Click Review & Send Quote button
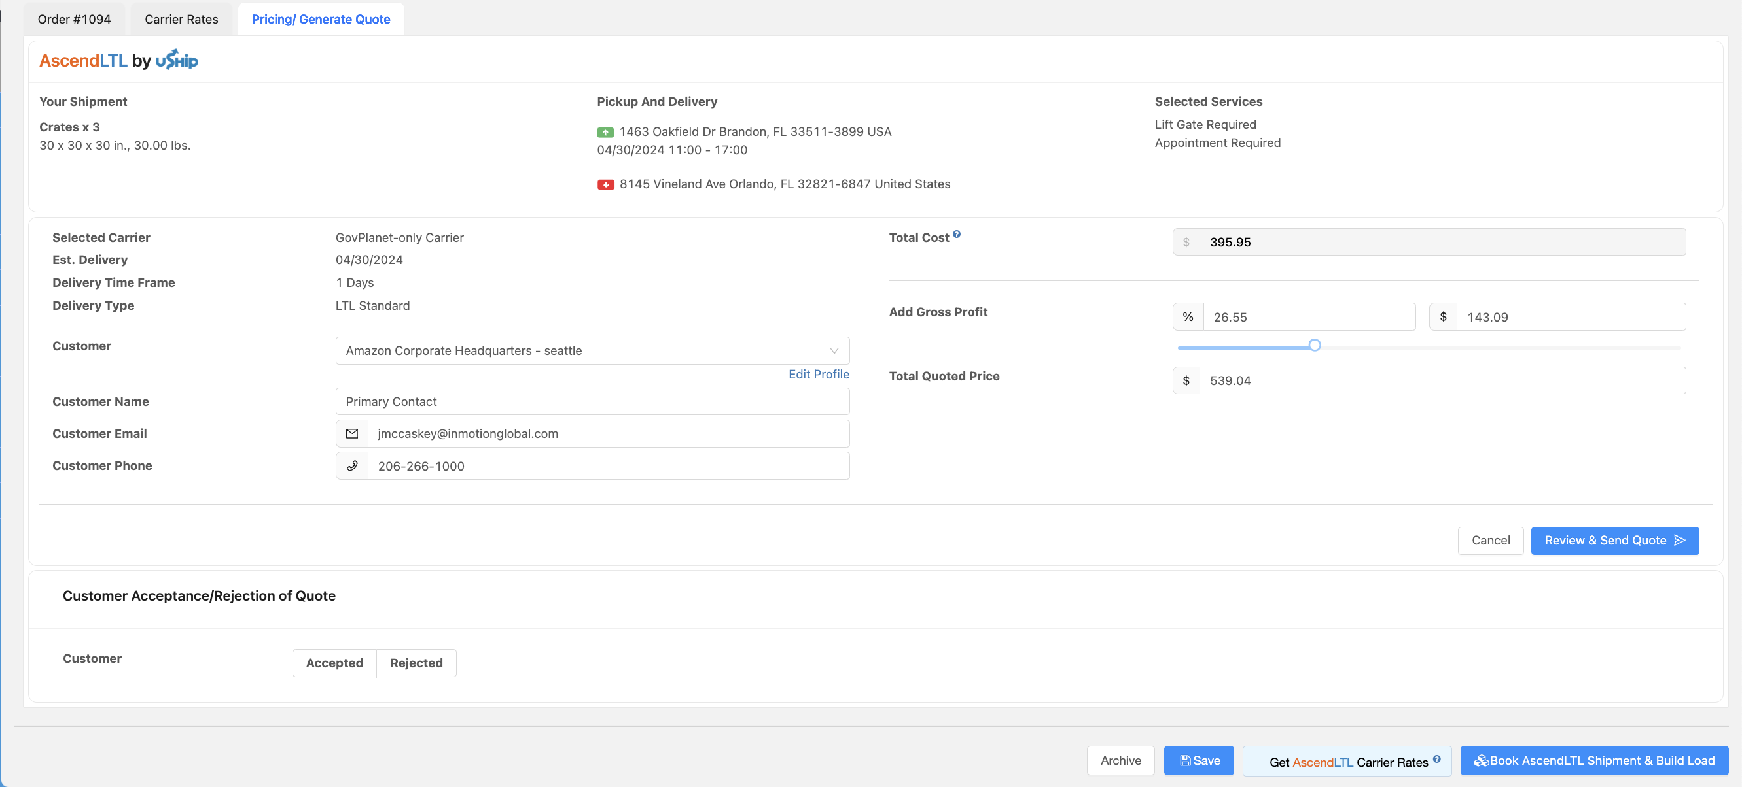Screen dimensions: 1742x787 point(1614,541)
